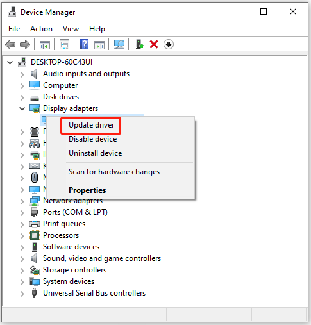The height and width of the screenshot is (325, 311).
Task: Expand the Universal Serial Bus controllers node
Action: coord(22,294)
